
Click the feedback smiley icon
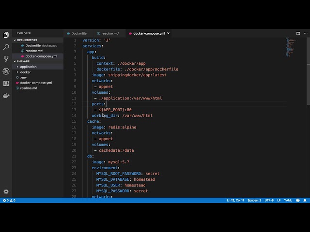298,200
